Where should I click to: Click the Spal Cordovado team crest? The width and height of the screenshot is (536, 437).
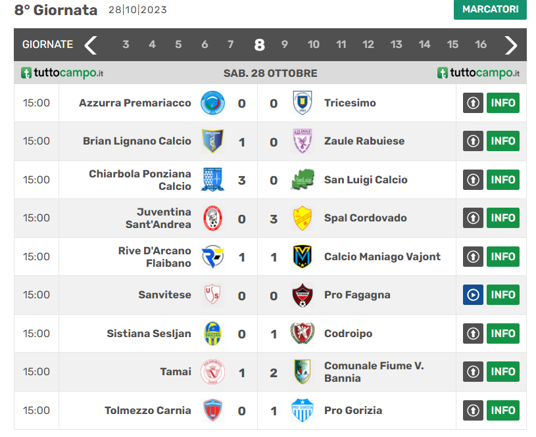pyautogui.click(x=303, y=218)
